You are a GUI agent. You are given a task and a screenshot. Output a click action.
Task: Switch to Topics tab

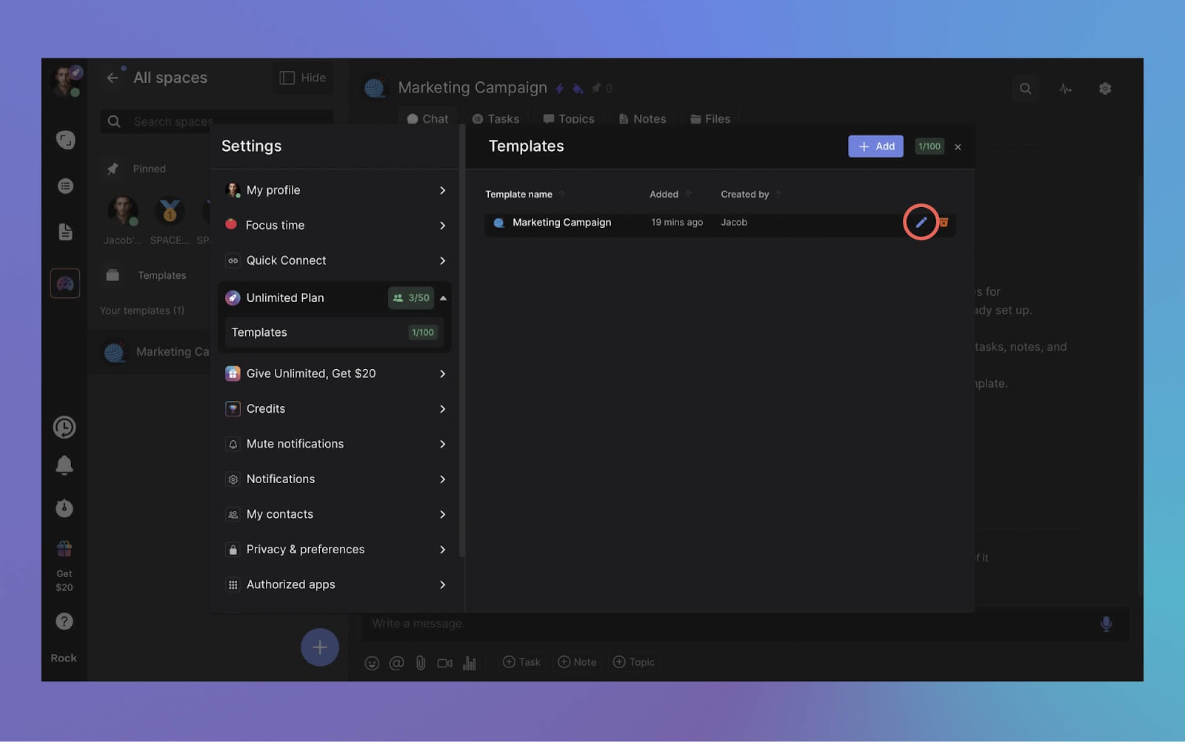tap(568, 119)
